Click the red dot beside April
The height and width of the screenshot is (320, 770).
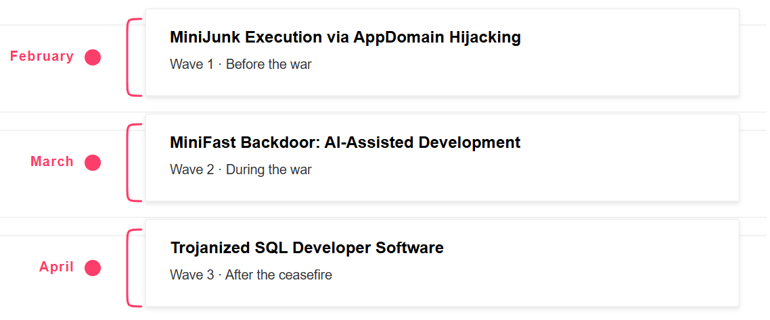pyautogui.click(x=93, y=268)
